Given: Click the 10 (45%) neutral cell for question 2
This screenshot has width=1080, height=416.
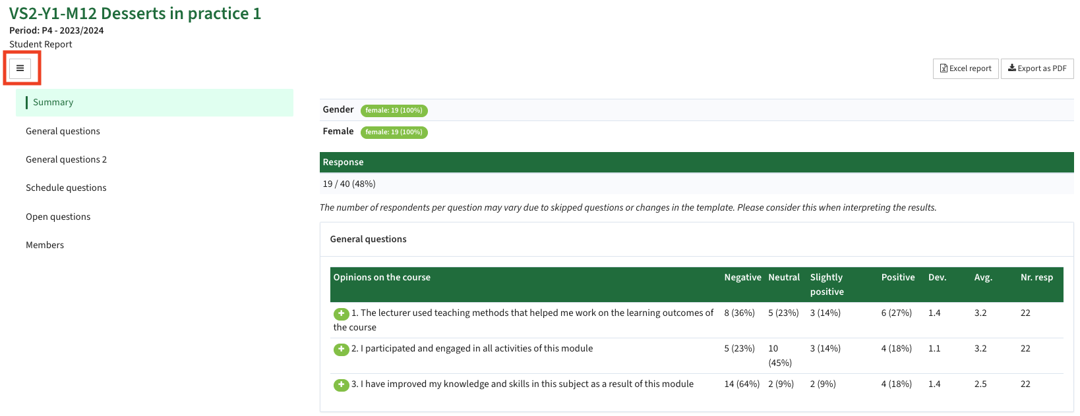Looking at the screenshot, I should coord(780,355).
